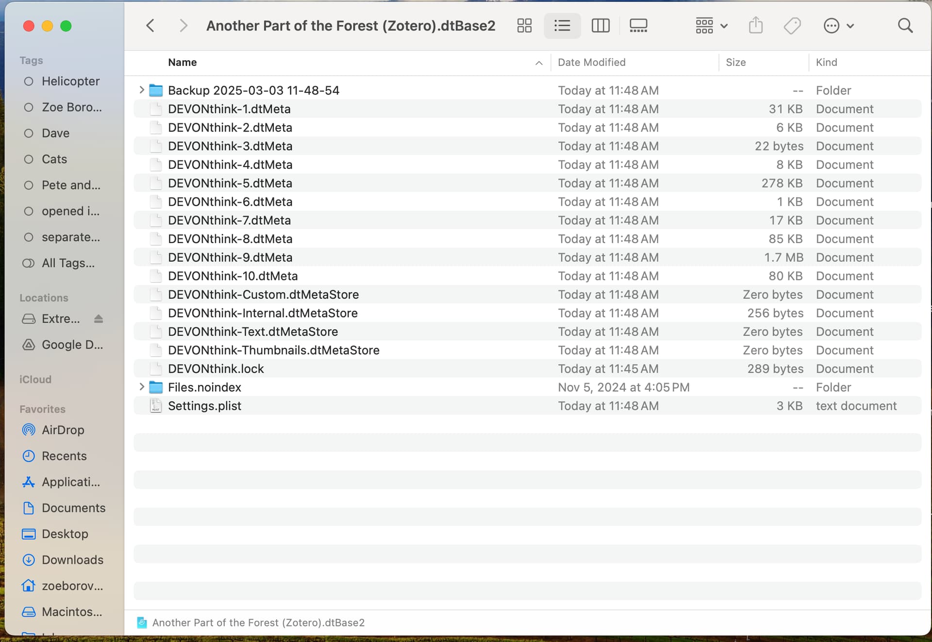Expand the Files.noindex folder
This screenshot has width=932, height=642.
(141, 387)
